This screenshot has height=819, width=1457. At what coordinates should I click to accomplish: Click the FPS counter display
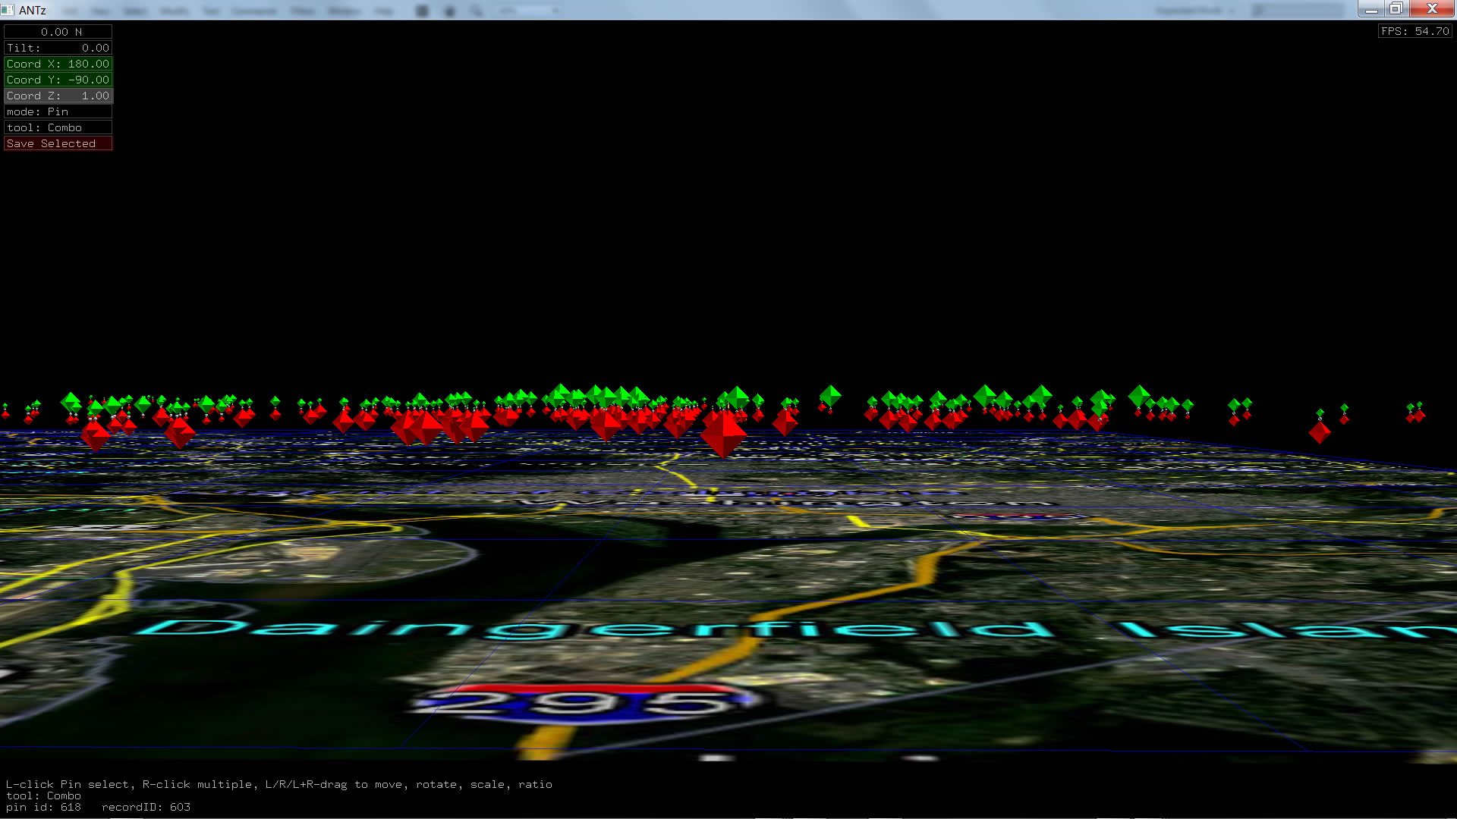coord(1415,31)
